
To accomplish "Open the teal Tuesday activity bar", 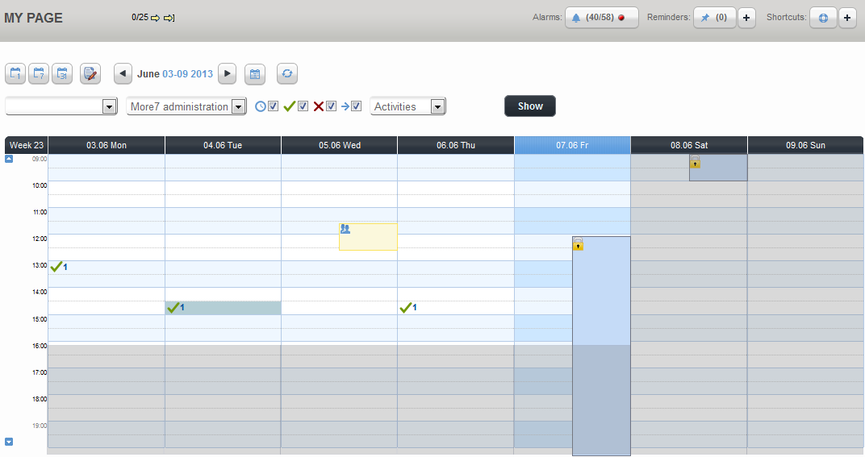I will [x=223, y=308].
